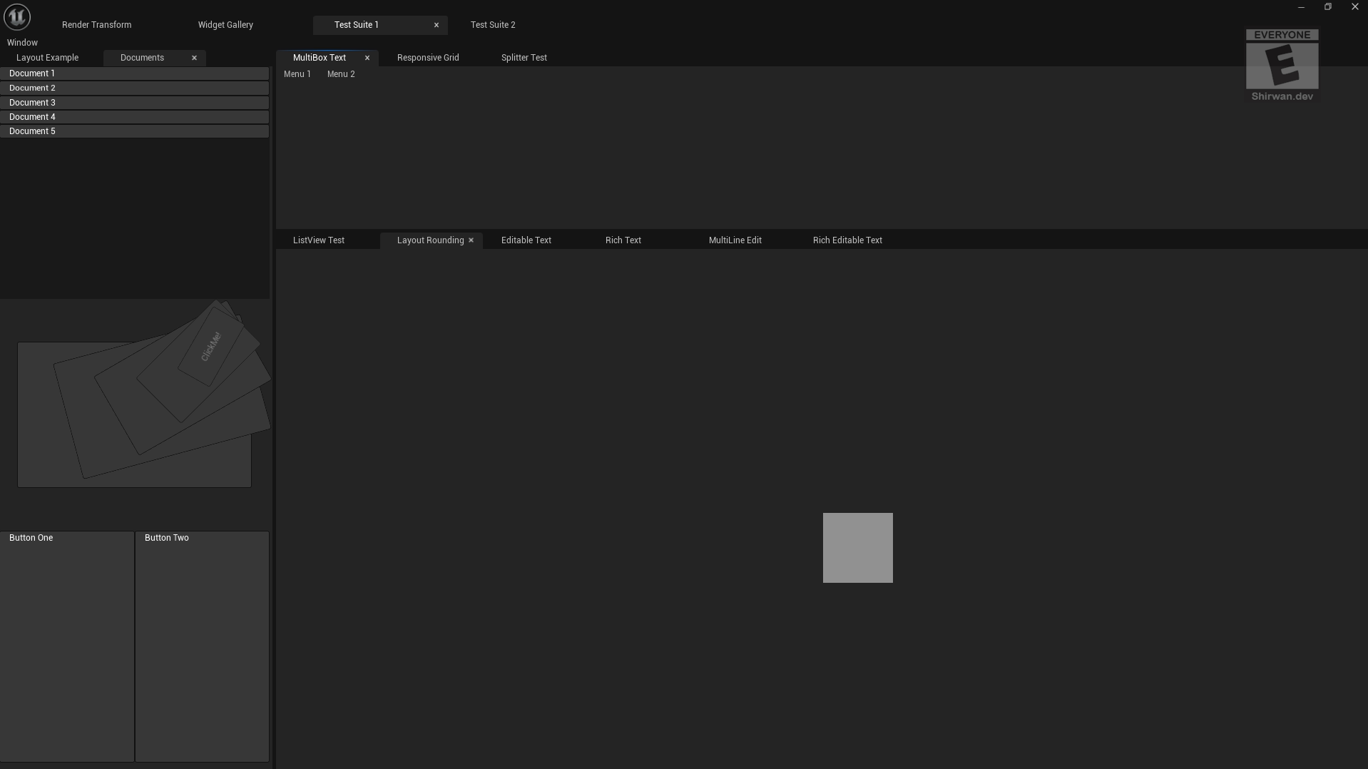Open the Rich Editable Text tab
The image size is (1368, 769).
[847, 240]
